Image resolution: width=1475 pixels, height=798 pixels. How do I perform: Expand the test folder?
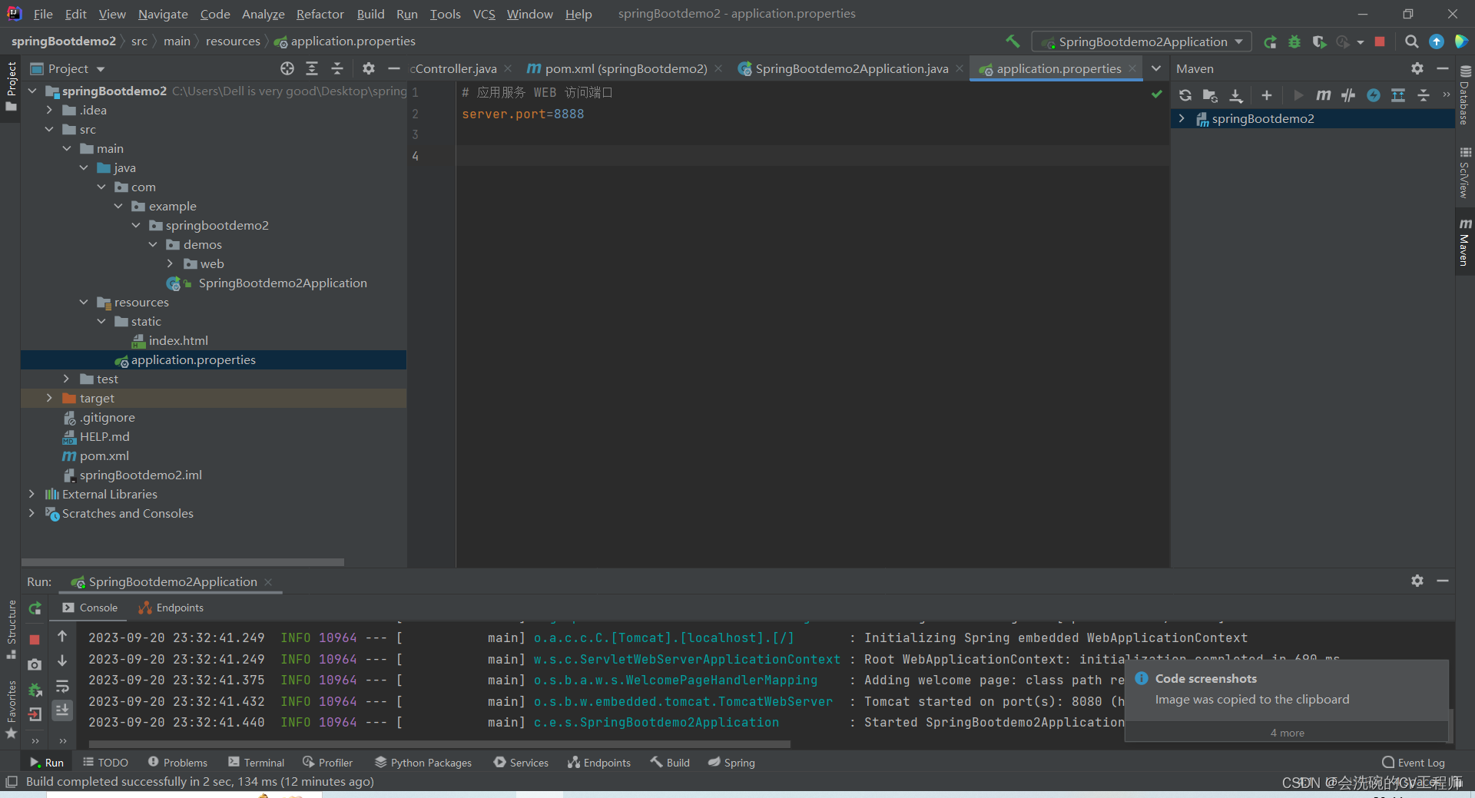click(66, 379)
